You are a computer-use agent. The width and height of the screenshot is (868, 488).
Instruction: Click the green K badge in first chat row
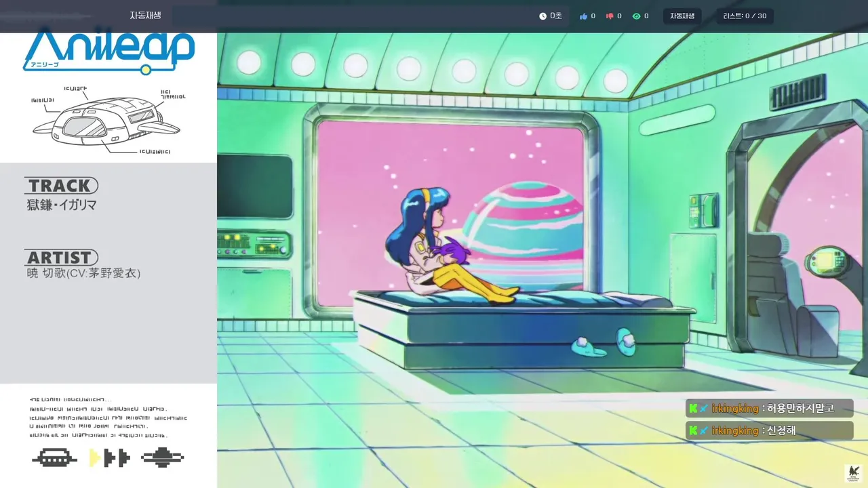pyautogui.click(x=693, y=408)
